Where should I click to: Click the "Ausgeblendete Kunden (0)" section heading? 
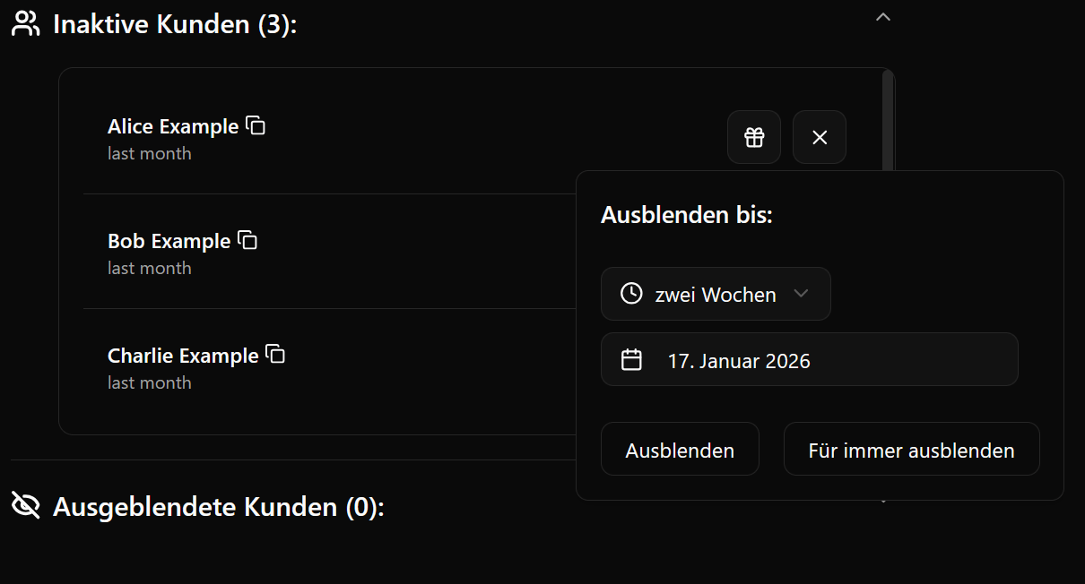click(x=218, y=507)
